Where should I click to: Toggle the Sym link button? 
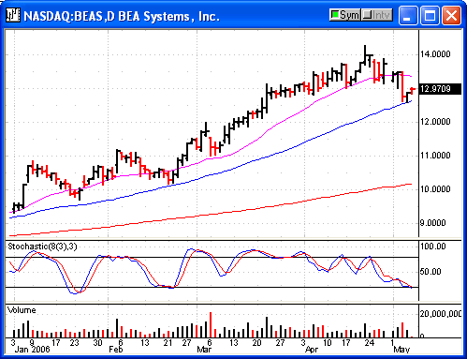click(345, 15)
